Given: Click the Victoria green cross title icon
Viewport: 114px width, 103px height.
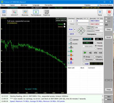Looking at the screenshot, I should click(2, 2).
